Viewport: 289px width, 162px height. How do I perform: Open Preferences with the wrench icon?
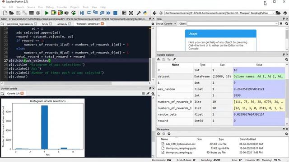[x=139, y=13]
